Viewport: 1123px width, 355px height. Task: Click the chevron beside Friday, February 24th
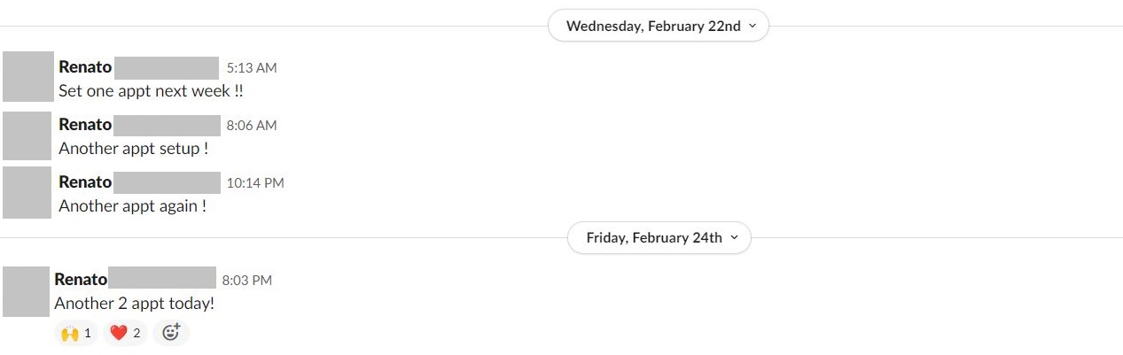tap(735, 237)
